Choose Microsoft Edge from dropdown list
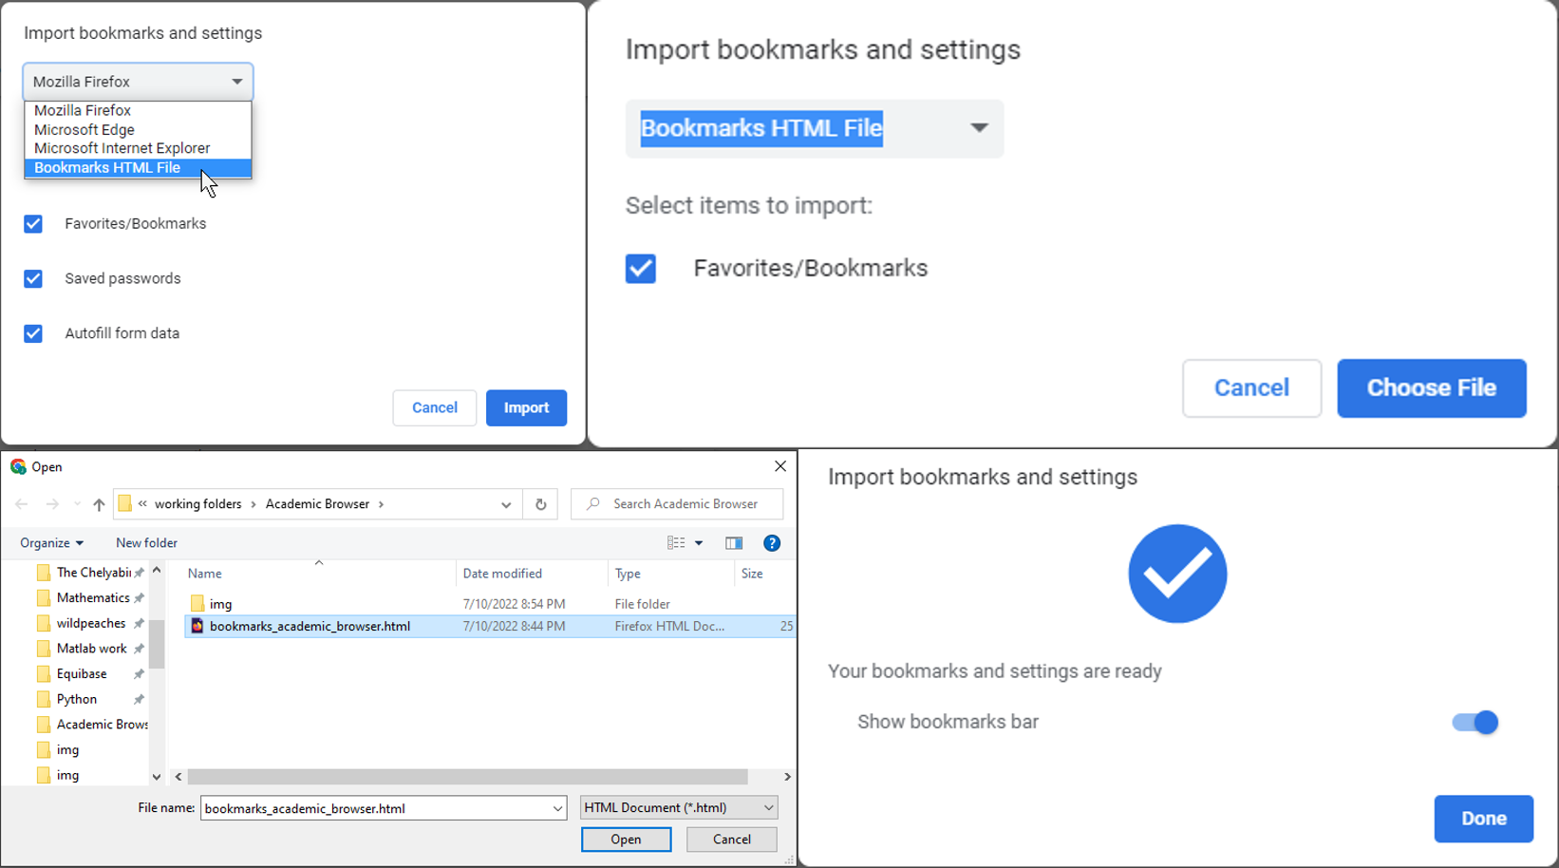 138,129
